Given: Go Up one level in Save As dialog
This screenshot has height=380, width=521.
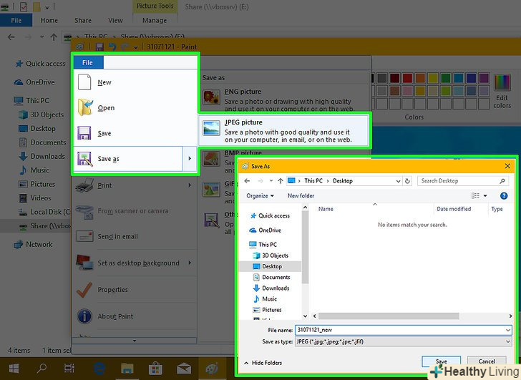Looking at the screenshot, I should point(281,181).
